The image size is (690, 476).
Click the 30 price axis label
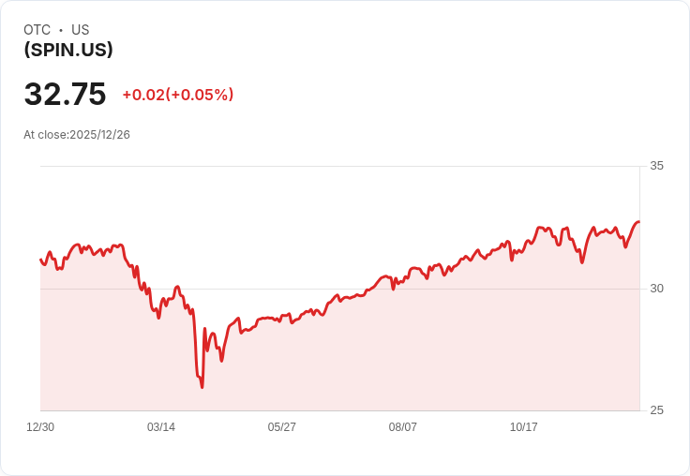(x=657, y=288)
